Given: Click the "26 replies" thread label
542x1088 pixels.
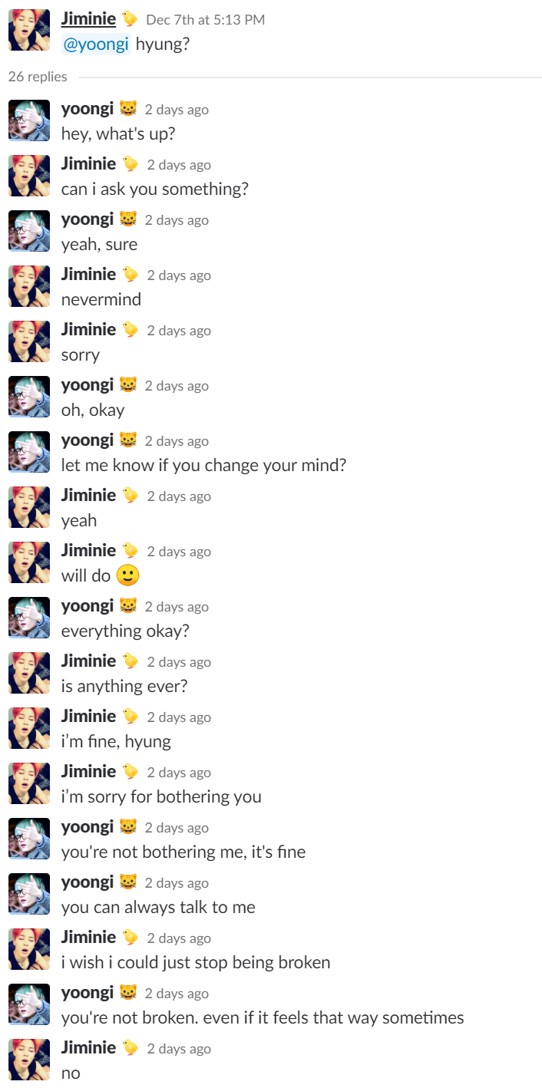Looking at the screenshot, I should point(38,77).
